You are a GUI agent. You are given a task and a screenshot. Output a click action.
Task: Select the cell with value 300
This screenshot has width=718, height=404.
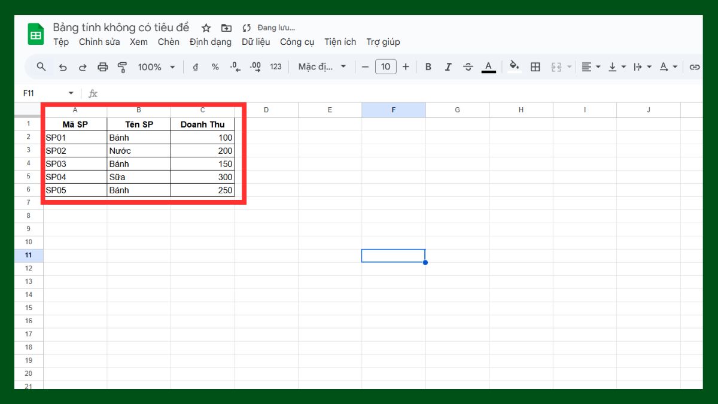pyautogui.click(x=203, y=177)
